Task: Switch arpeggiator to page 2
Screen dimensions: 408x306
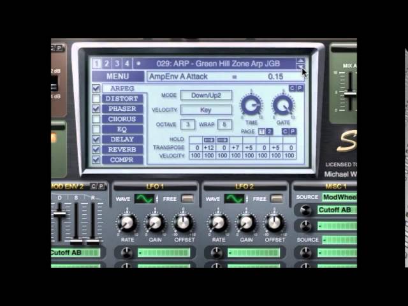Action: coord(270,131)
